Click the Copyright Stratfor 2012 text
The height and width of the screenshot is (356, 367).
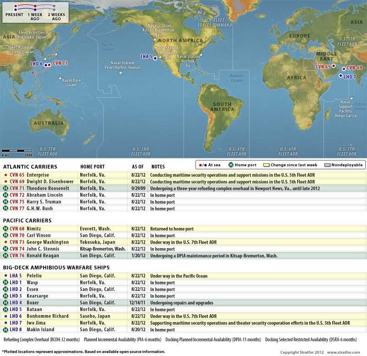pyautogui.click(x=302, y=352)
